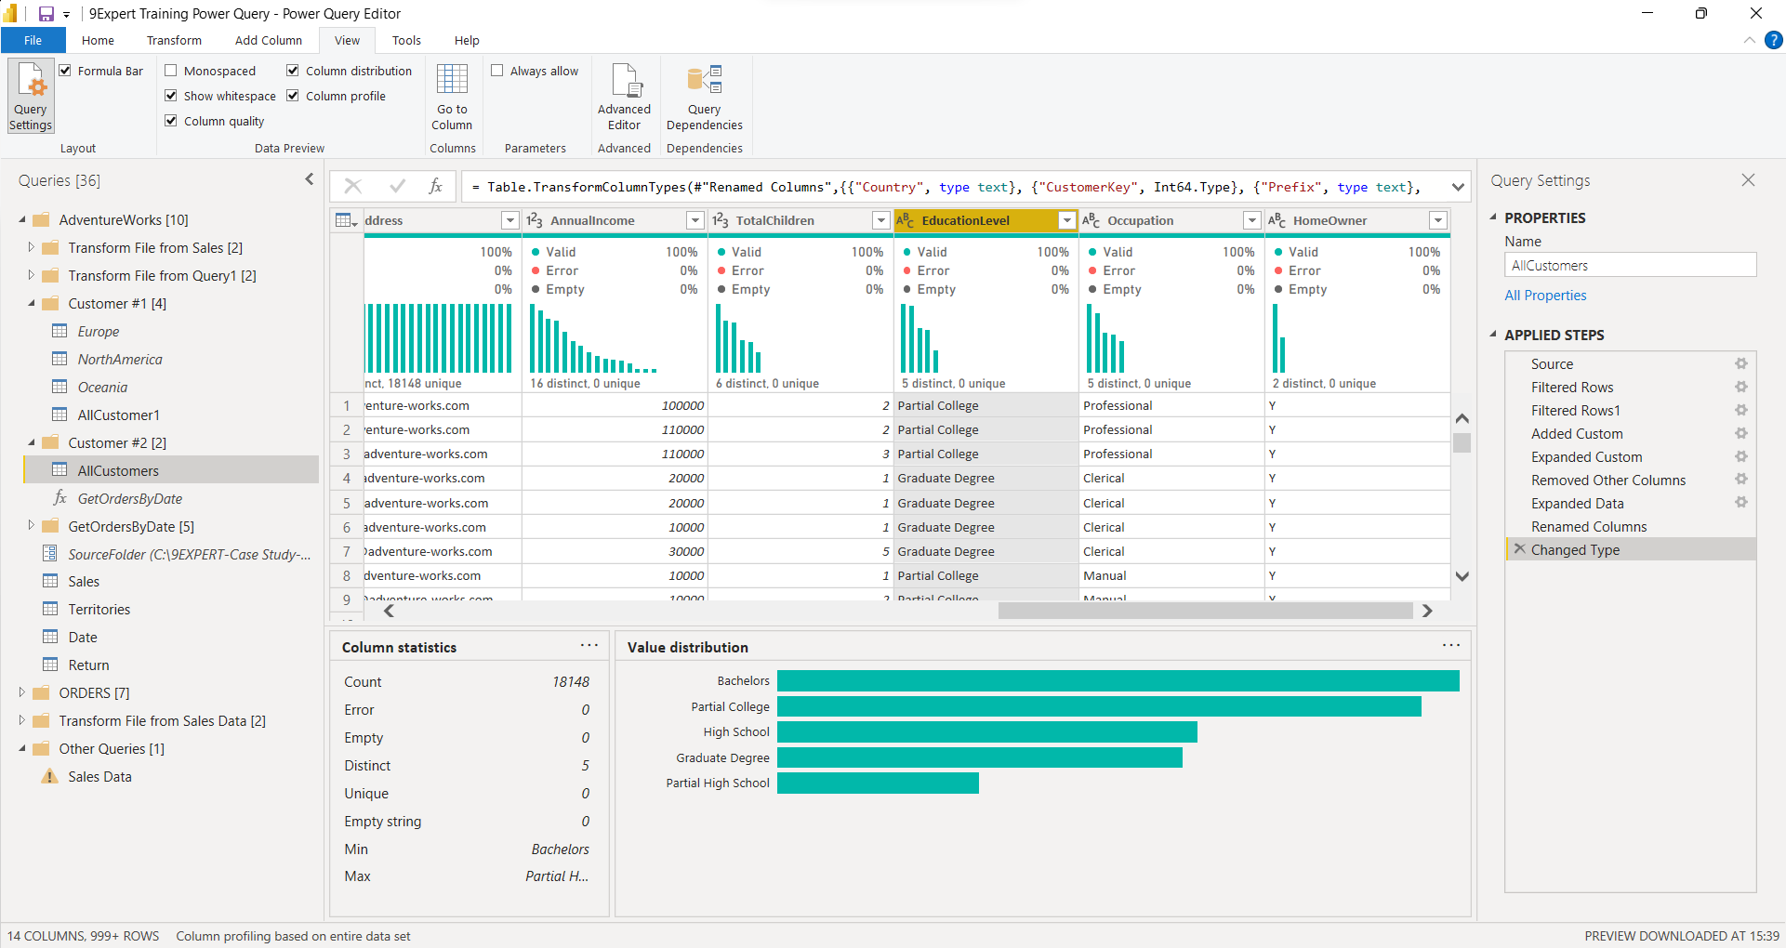This screenshot has width=1786, height=948.
Task: Collapse the Queries pane
Action: pyautogui.click(x=309, y=179)
